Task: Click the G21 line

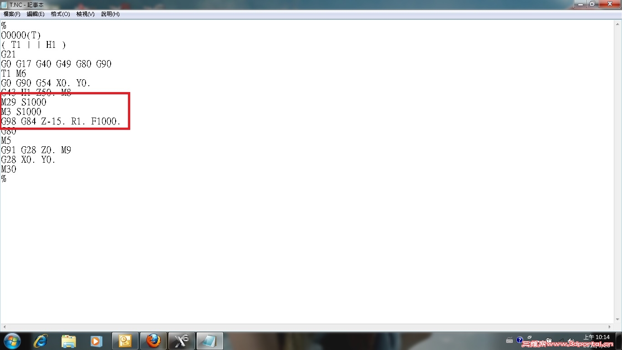Action: pyautogui.click(x=8, y=54)
